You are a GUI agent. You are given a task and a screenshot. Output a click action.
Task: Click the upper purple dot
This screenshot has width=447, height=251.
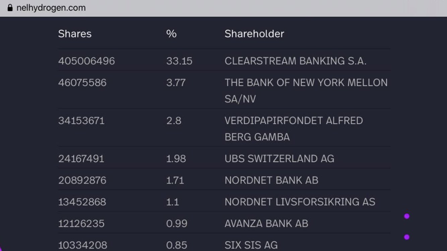tap(407, 216)
